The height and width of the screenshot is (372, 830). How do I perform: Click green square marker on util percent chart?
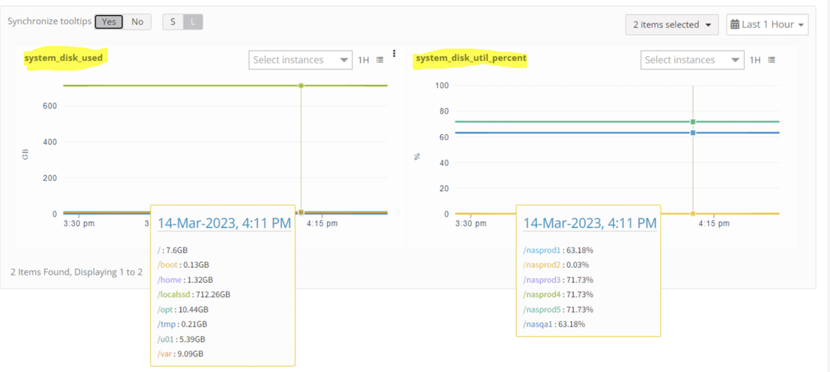693,122
